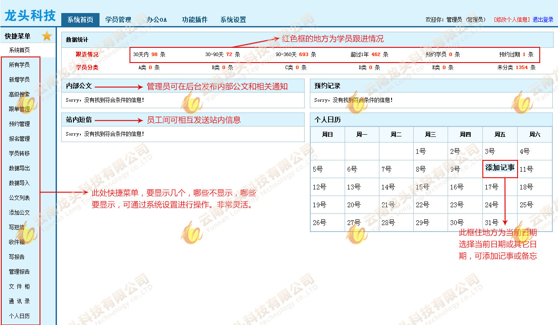Click the 修改个人信息 link
Viewport: 558px width, 325px height.
(512, 20)
